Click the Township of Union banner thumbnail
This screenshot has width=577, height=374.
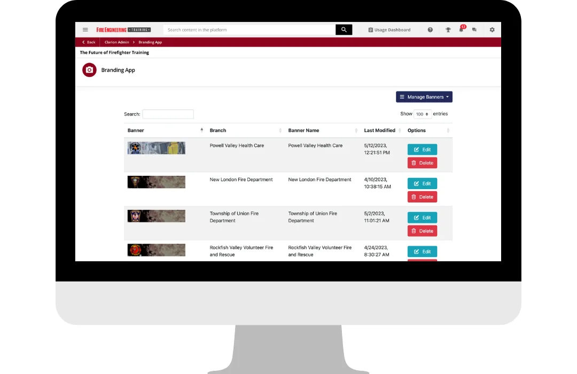coord(157,216)
